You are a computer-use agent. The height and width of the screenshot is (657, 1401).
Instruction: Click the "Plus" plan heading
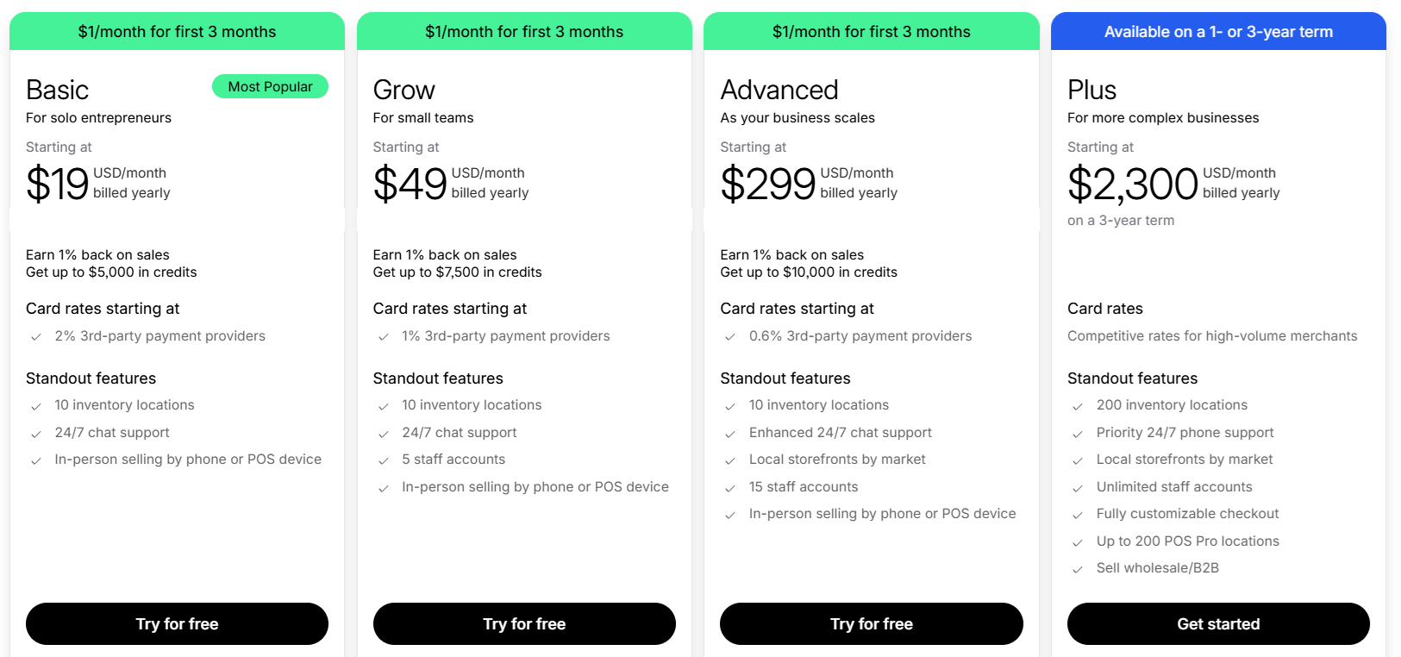click(x=1091, y=89)
